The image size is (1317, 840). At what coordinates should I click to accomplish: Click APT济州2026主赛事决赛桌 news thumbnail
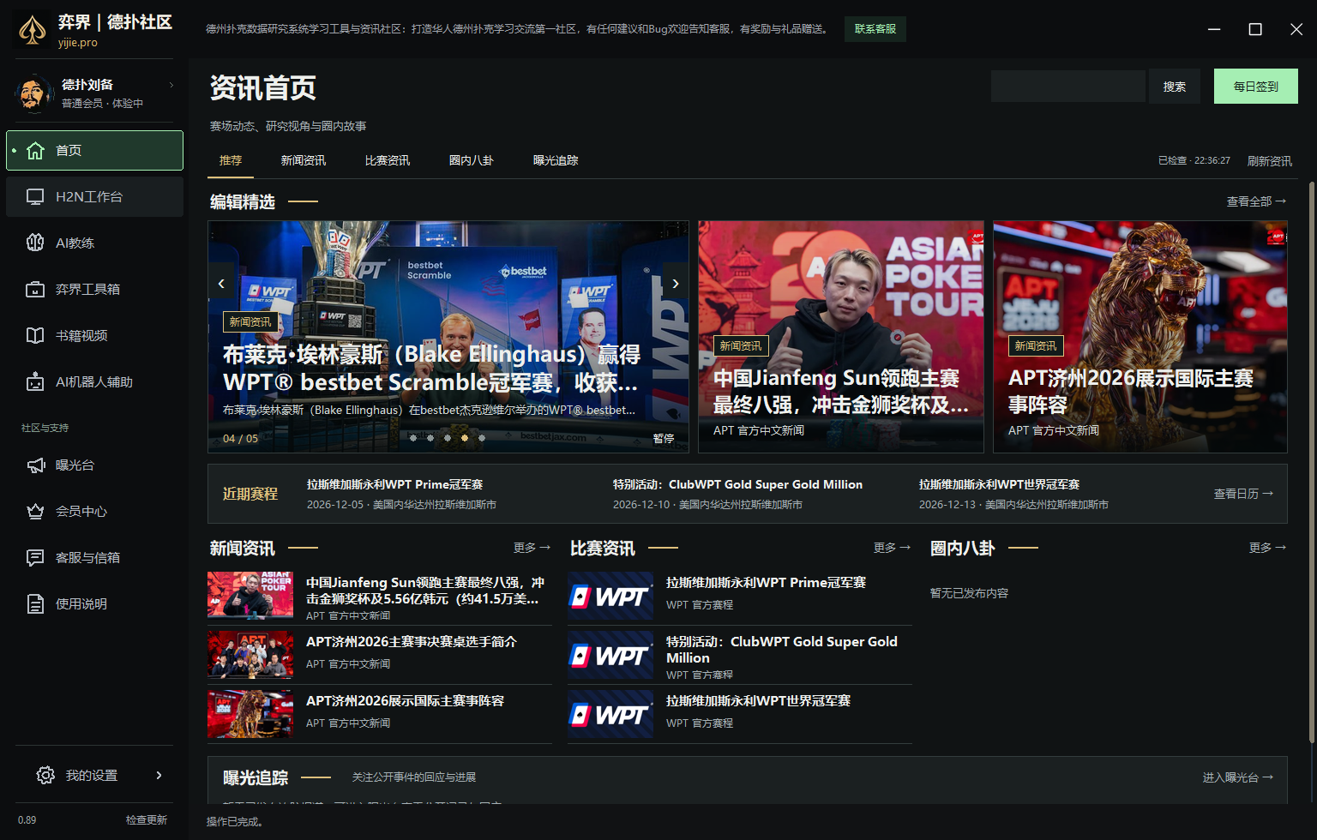tap(250, 655)
